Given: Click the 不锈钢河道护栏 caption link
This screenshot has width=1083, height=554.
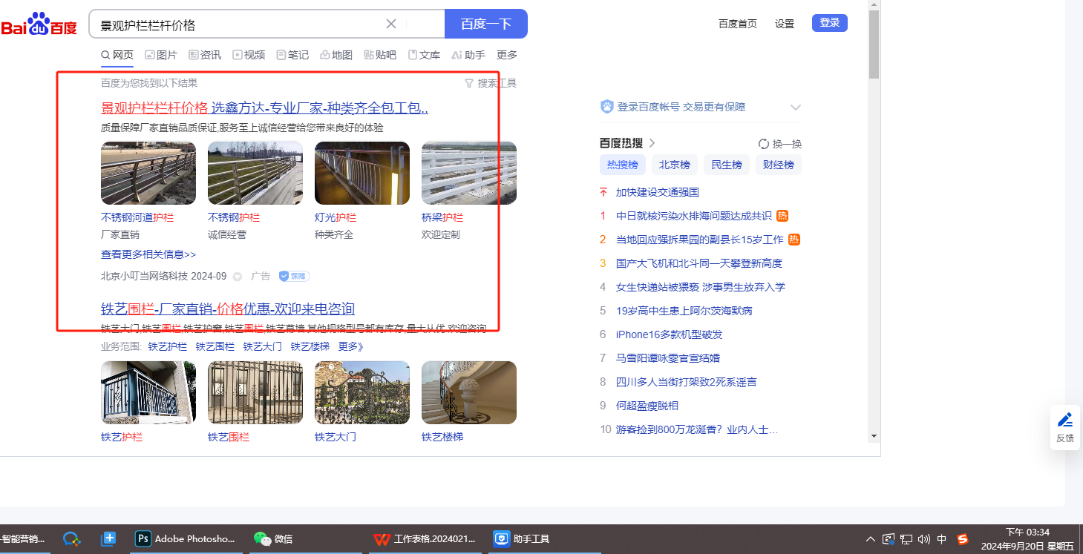Looking at the screenshot, I should pos(137,217).
